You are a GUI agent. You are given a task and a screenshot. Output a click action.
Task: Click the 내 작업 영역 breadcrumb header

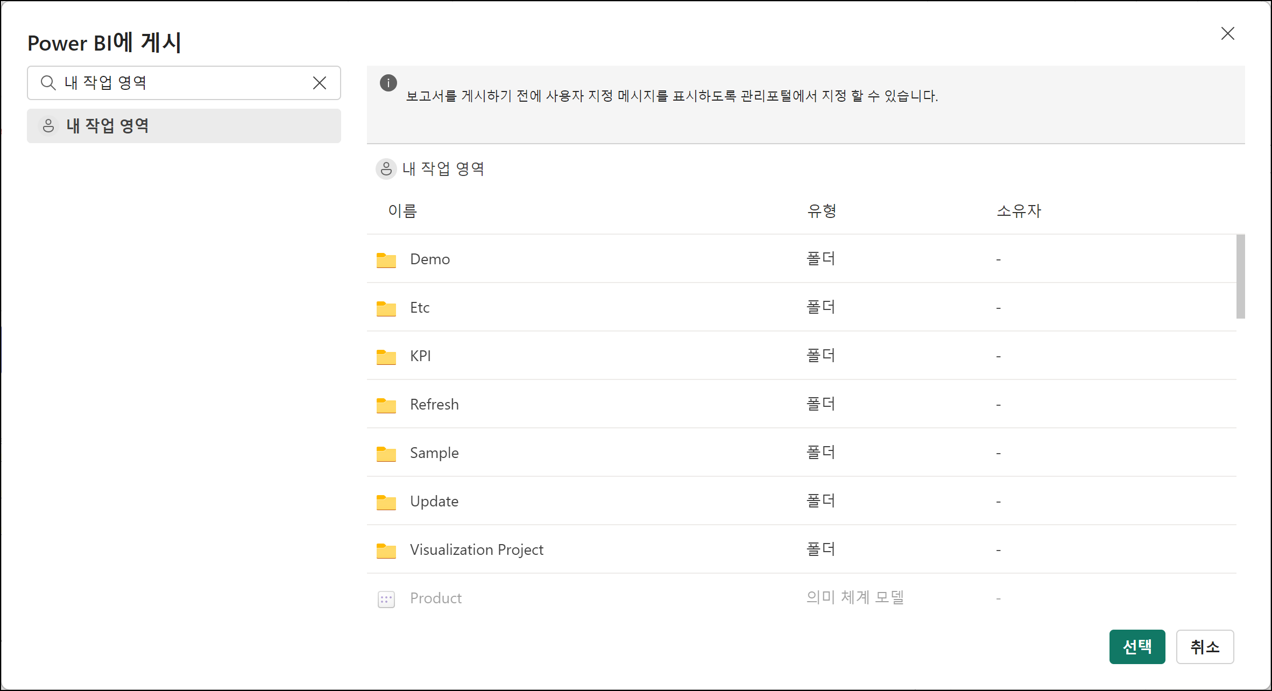click(x=443, y=169)
